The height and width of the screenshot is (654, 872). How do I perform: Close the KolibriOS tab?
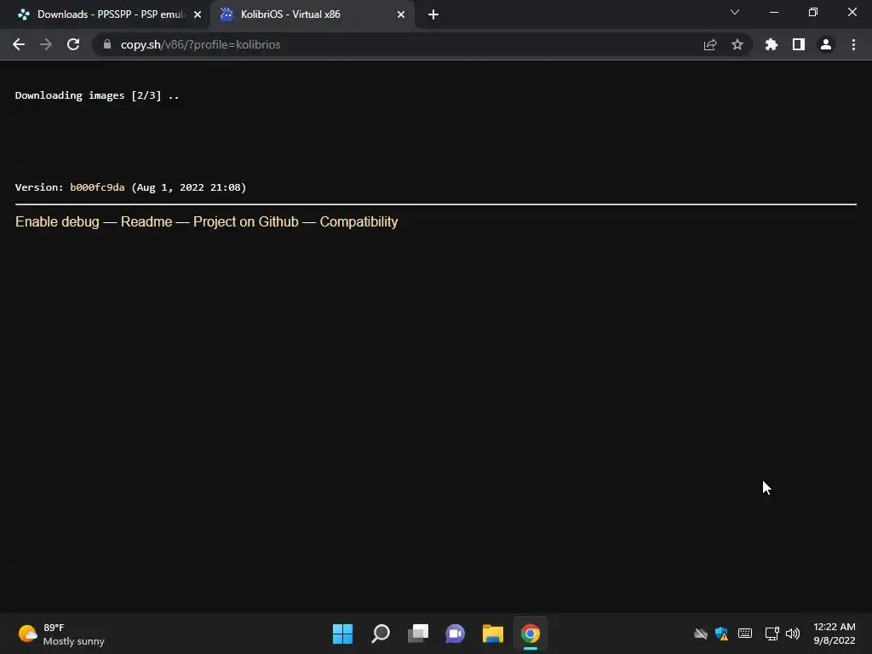coord(401,14)
